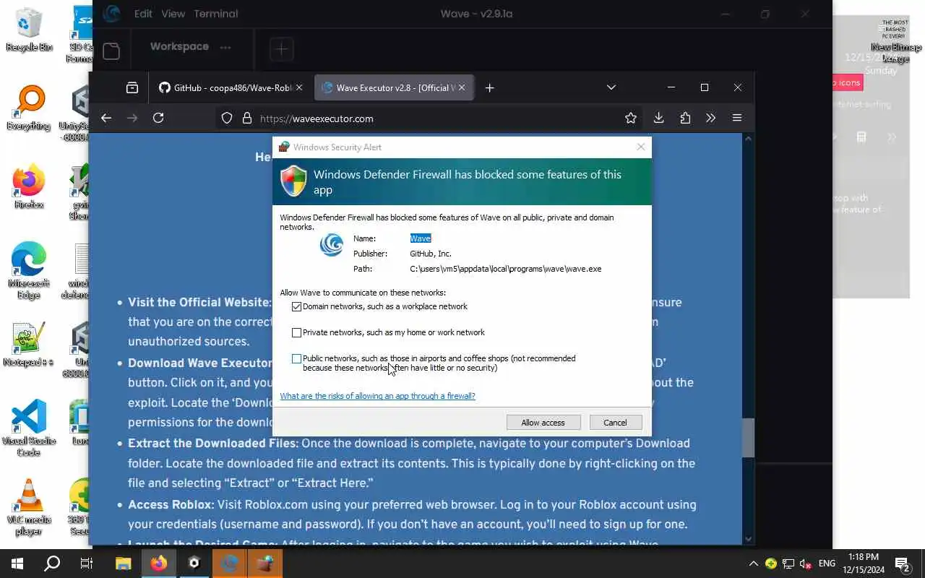Viewport: 925px width, 578px height.
Task: Select the Notepad++ desktop icon
Action: point(29,345)
